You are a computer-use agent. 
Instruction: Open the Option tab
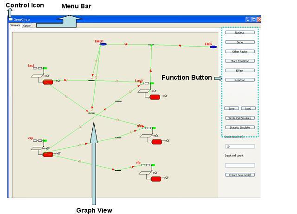click(x=27, y=26)
